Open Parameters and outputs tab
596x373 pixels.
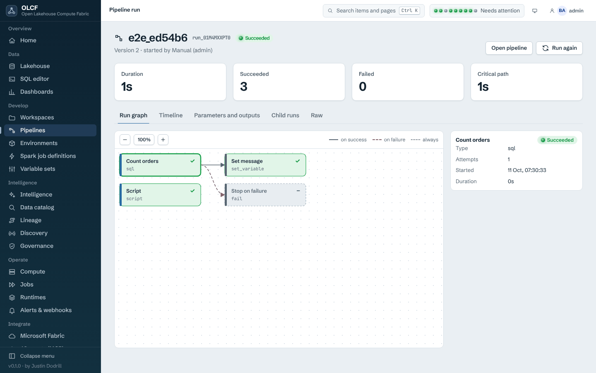point(227,115)
